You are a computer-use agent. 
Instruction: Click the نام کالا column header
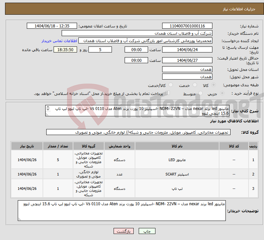177,146
